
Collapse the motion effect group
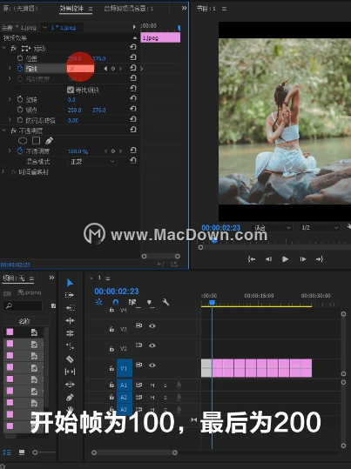point(3,48)
